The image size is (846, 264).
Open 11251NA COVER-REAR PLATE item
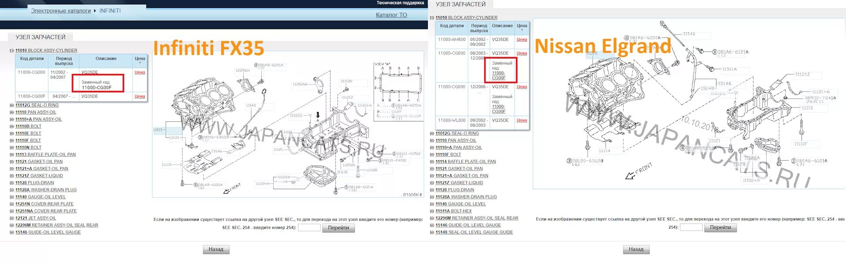(x=46, y=211)
